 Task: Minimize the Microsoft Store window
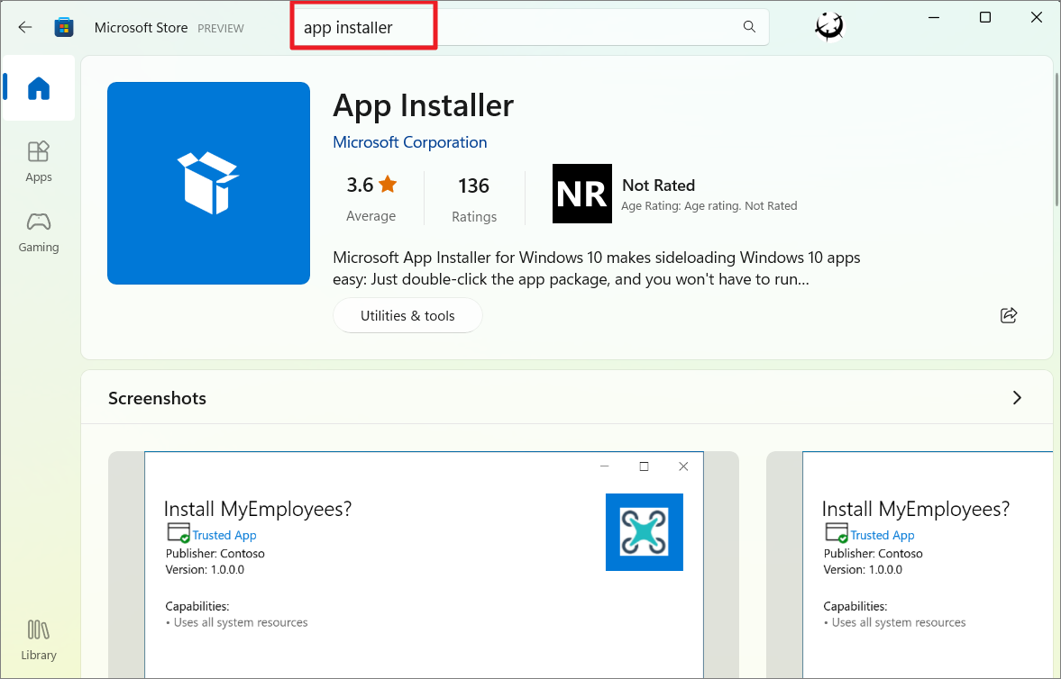[934, 18]
